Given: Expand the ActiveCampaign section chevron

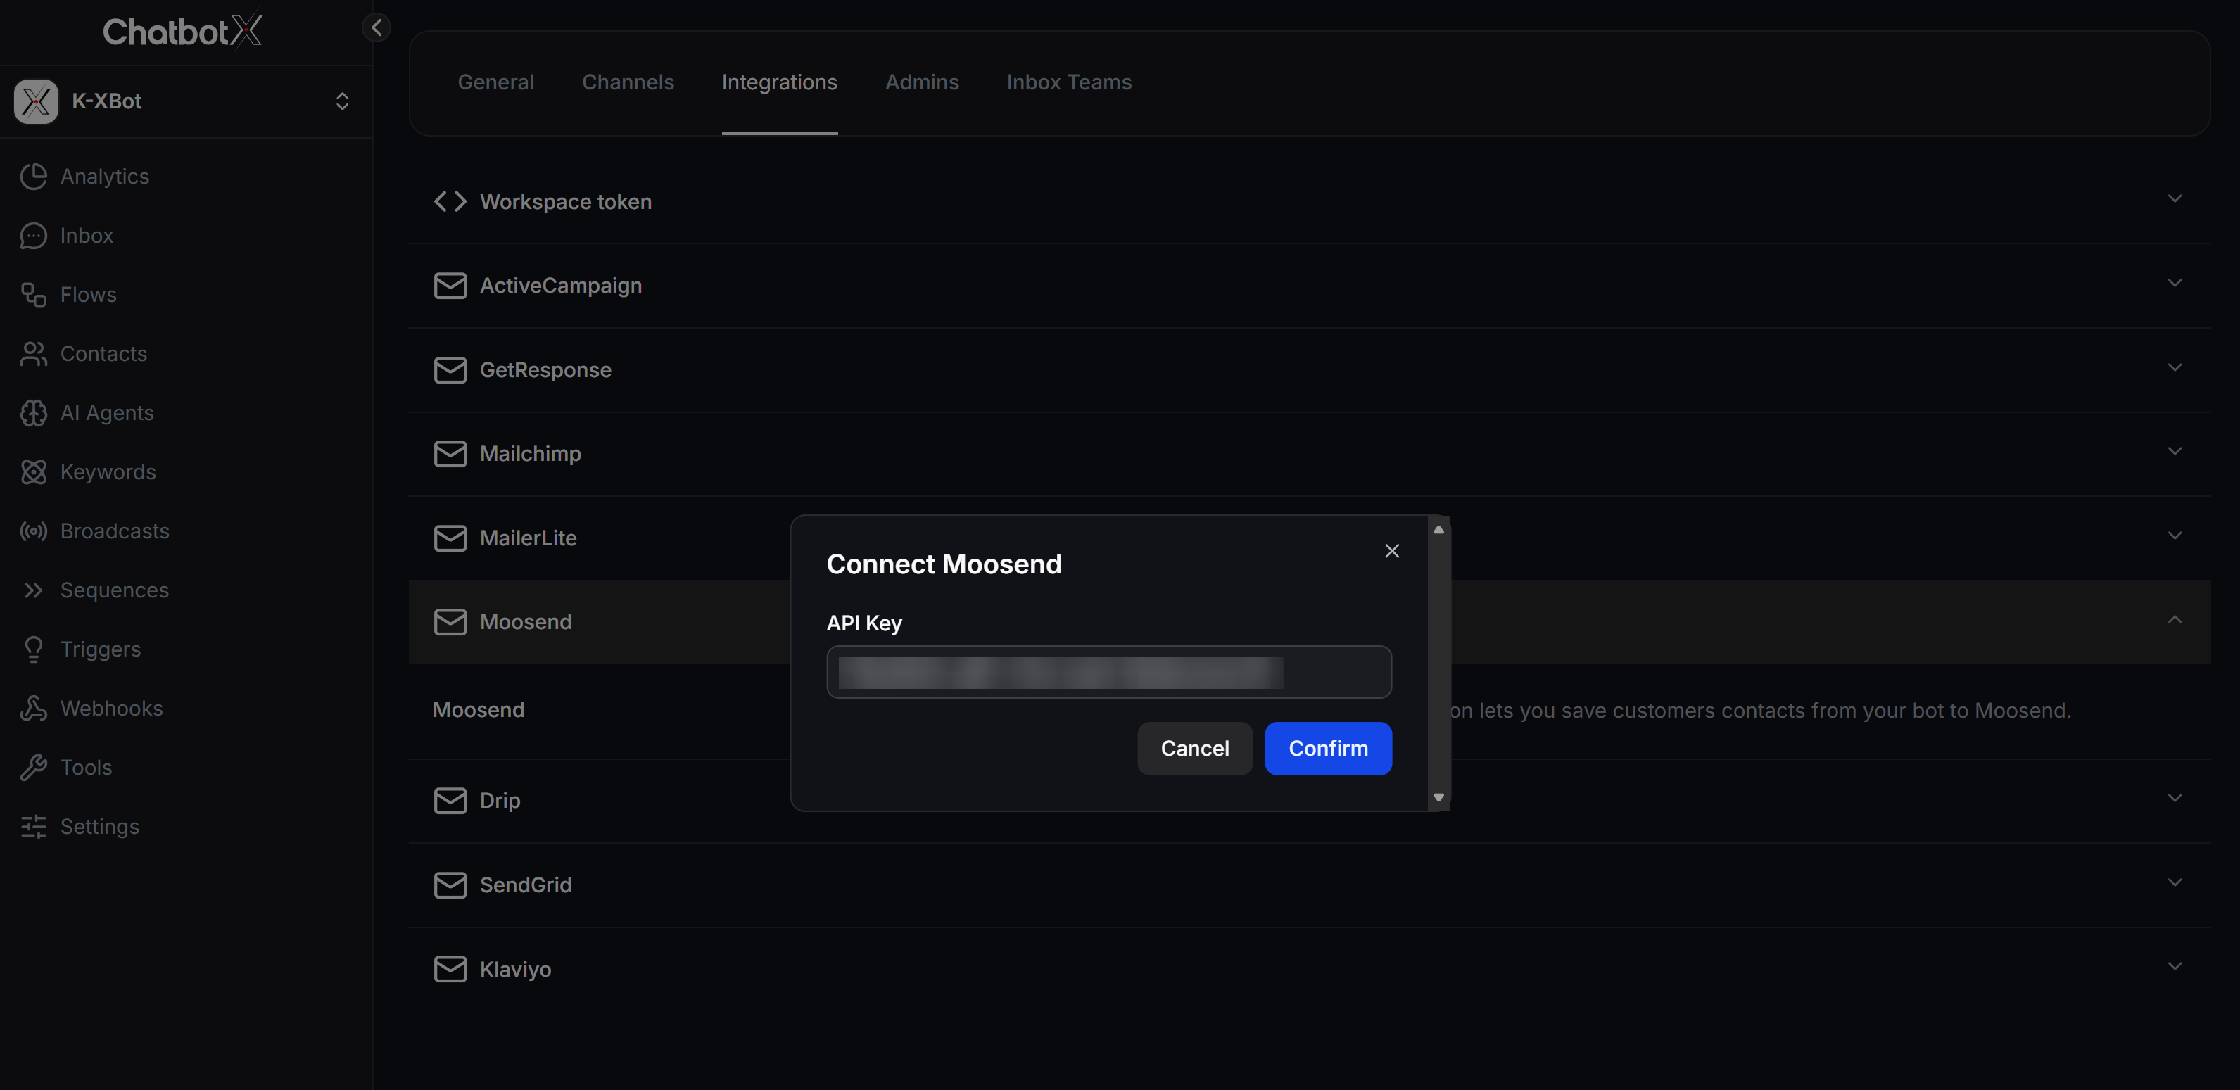Looking at the screenshot, I should click(x=2175, y=282).
